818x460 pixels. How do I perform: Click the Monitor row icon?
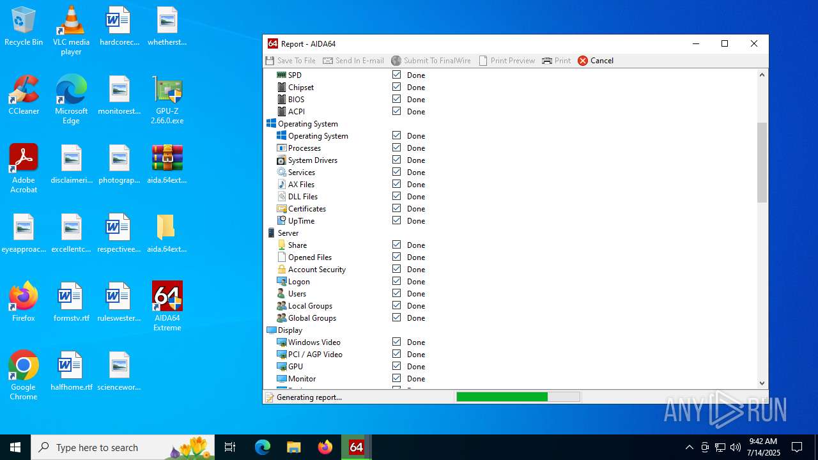coord(281,378)
